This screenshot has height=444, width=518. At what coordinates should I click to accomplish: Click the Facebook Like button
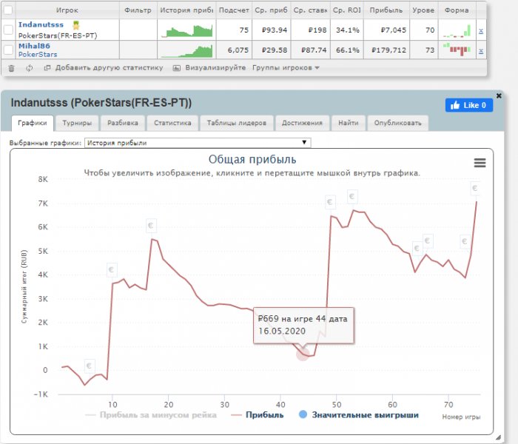point(469,105)
